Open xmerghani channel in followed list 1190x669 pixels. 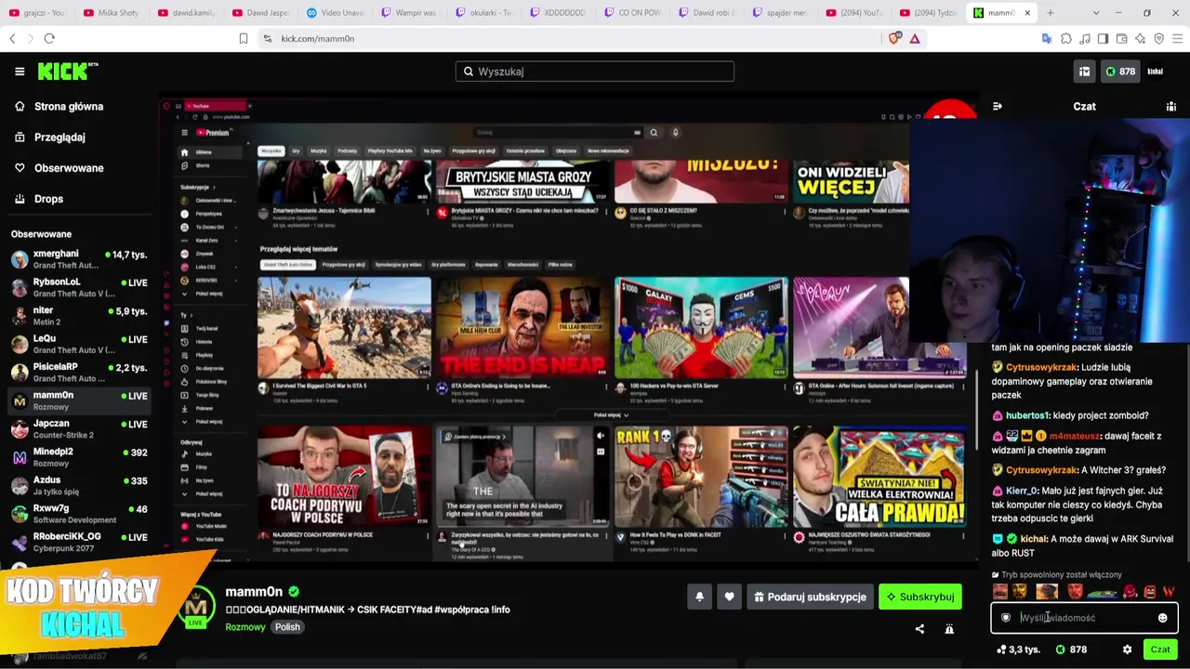tap(79, 259)
